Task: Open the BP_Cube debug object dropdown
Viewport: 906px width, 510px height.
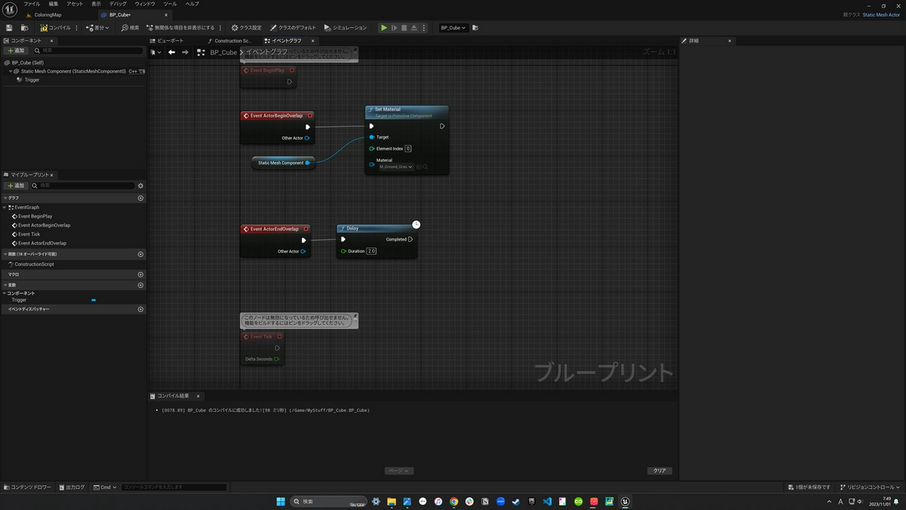Action: [x=454, y=28]
